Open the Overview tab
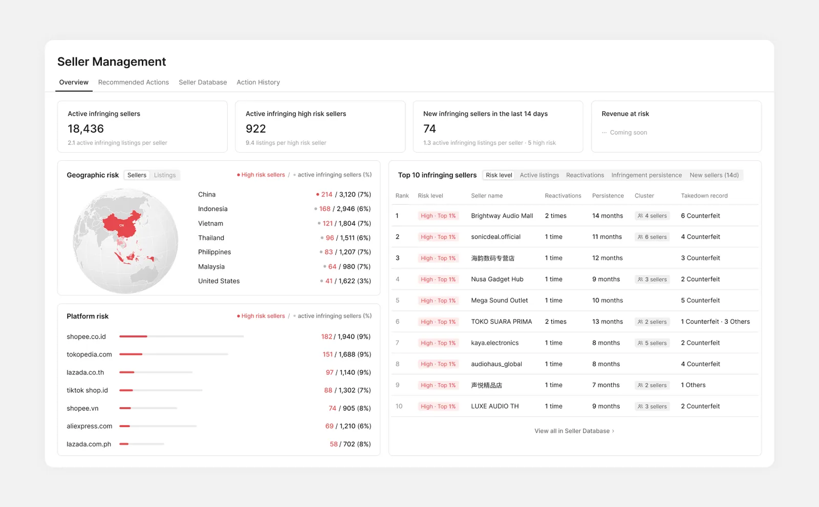 click(x=74, y=82)
